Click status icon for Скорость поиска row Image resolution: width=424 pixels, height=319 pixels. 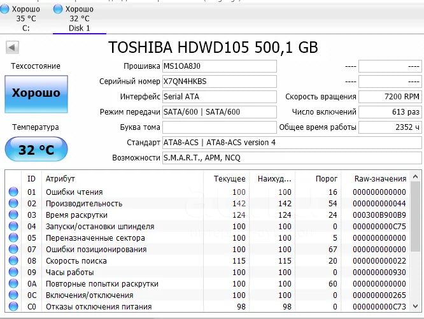(13, 260)
